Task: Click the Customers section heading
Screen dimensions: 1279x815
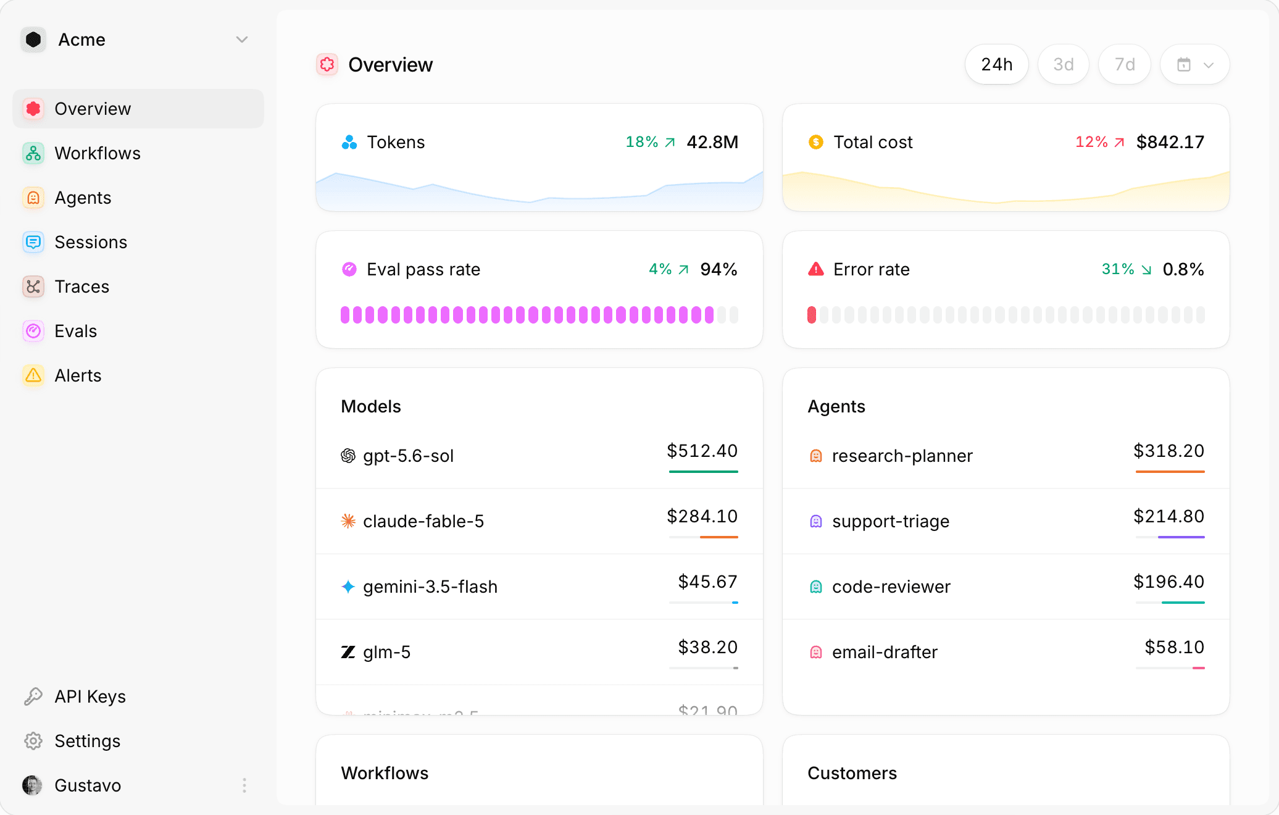Action: (x=852, y=773)
